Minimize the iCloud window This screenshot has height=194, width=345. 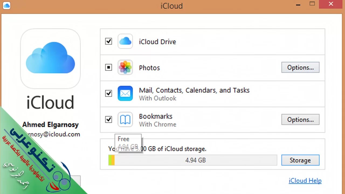[x=298, y=4]
